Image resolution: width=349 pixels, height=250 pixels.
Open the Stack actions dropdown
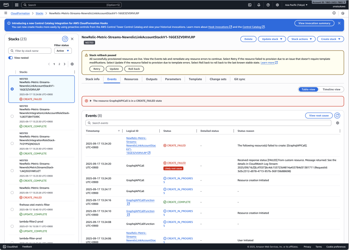[x=302, y=39]
